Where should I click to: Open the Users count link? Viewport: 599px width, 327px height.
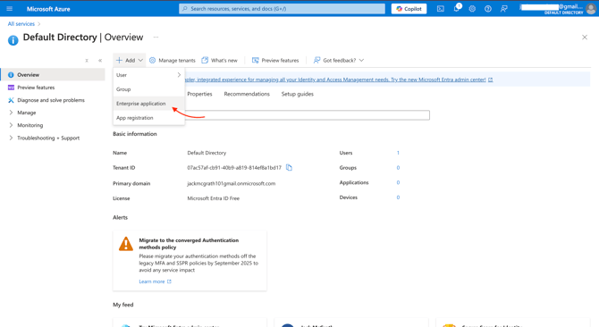(398, 153)
